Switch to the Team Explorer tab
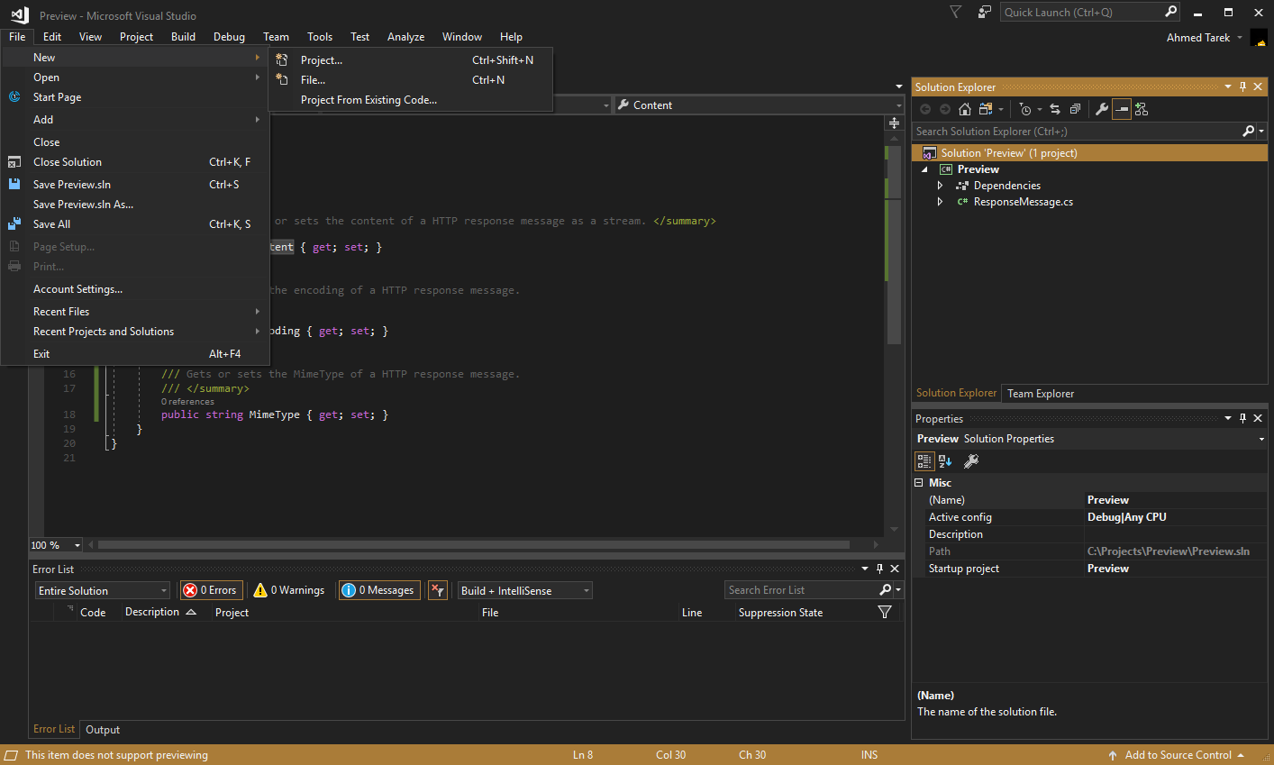This screenshot has height=765, width=1274. click(x=1041, y=394)
